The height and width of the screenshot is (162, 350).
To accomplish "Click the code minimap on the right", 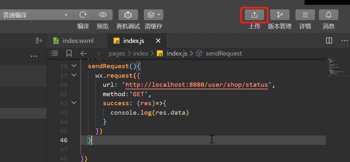I will pos(335,67).
